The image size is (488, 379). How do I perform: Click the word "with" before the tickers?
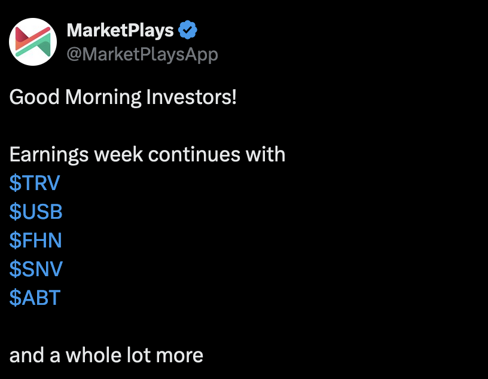pyautogui.click(x=265, y=155)
